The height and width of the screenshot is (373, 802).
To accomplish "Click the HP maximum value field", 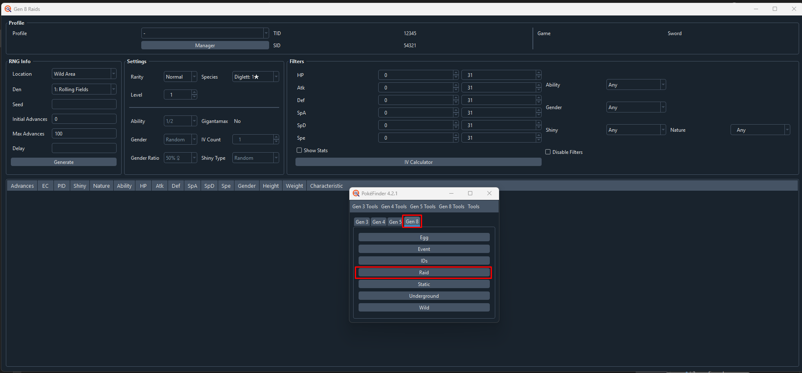I will tap(501, 75).
